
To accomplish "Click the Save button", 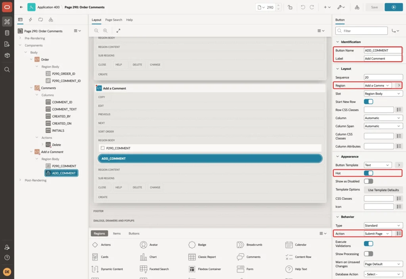I will [374, 7].
